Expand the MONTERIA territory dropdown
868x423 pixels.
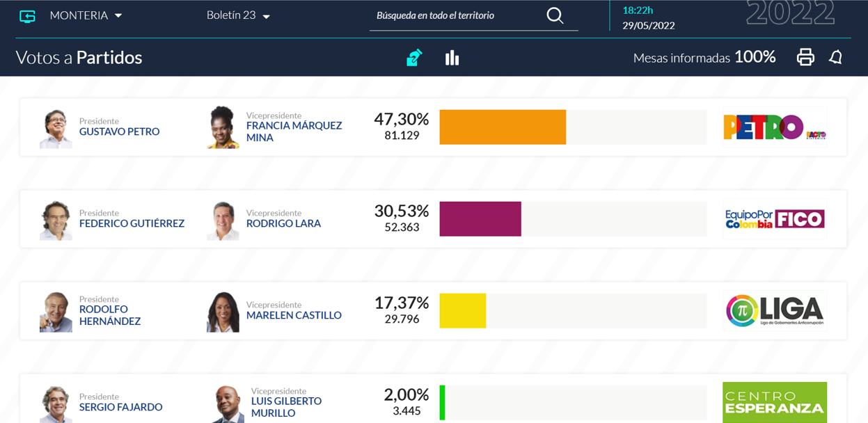coord(86,15)
